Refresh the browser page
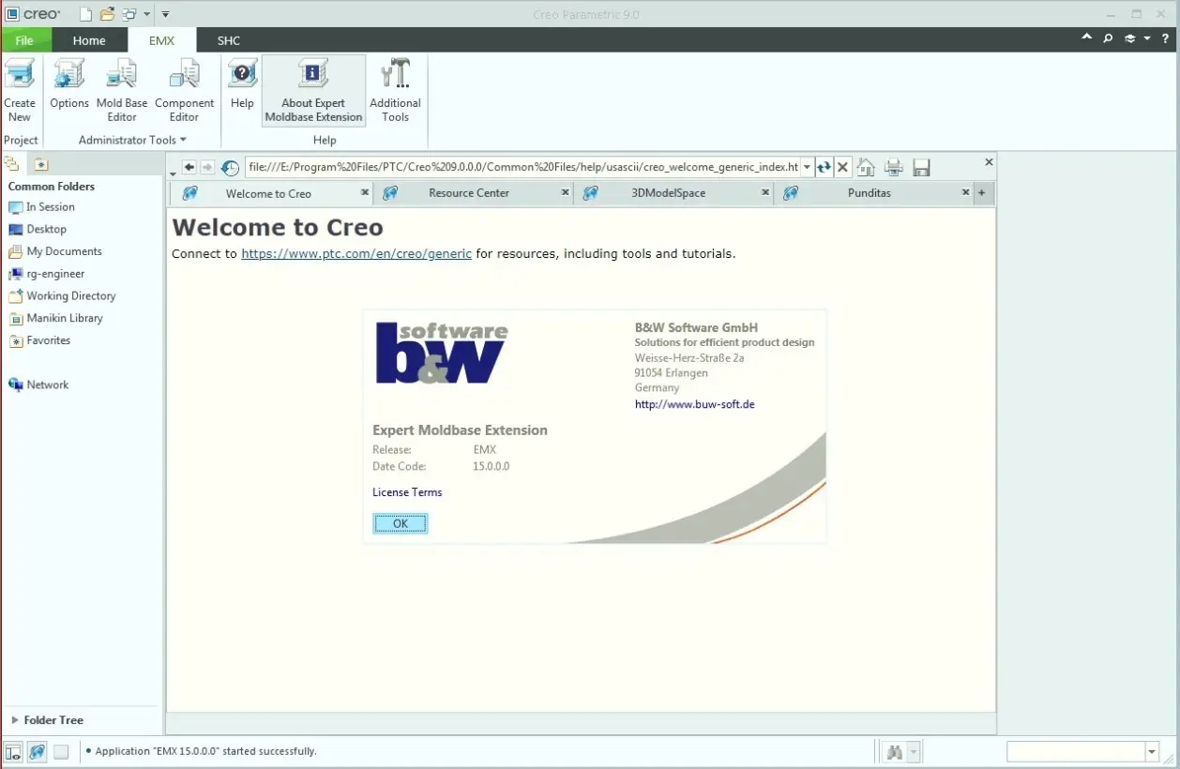Image resolution: width=1180 pixels, height=769 pixels. 823,166
